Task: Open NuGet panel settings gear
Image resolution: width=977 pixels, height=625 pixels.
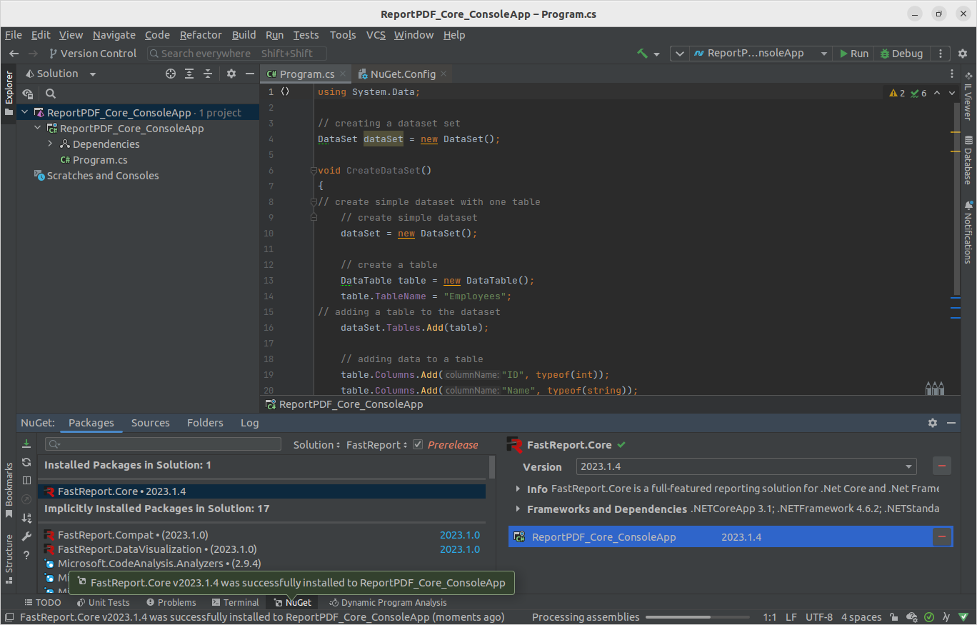Action: (932, 423)
